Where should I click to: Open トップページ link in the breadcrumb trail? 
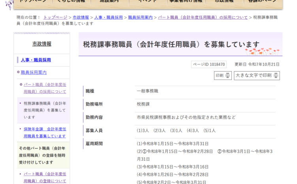point(55,17)
